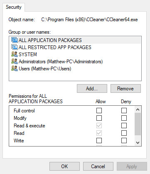The width and height of the screenshot is (150, 174).
Task: Toggle Allow checkbox for Read
Action: coord(99,133)
